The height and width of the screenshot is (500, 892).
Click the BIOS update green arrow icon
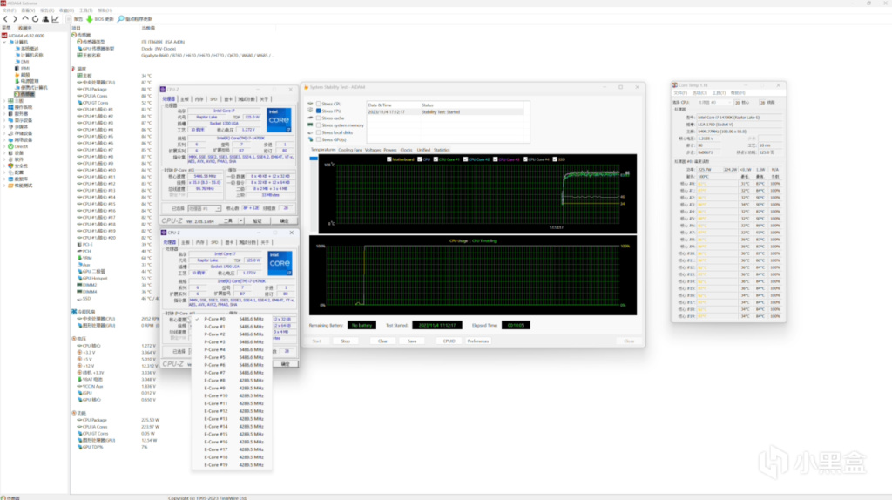click(x=89, y=18)
